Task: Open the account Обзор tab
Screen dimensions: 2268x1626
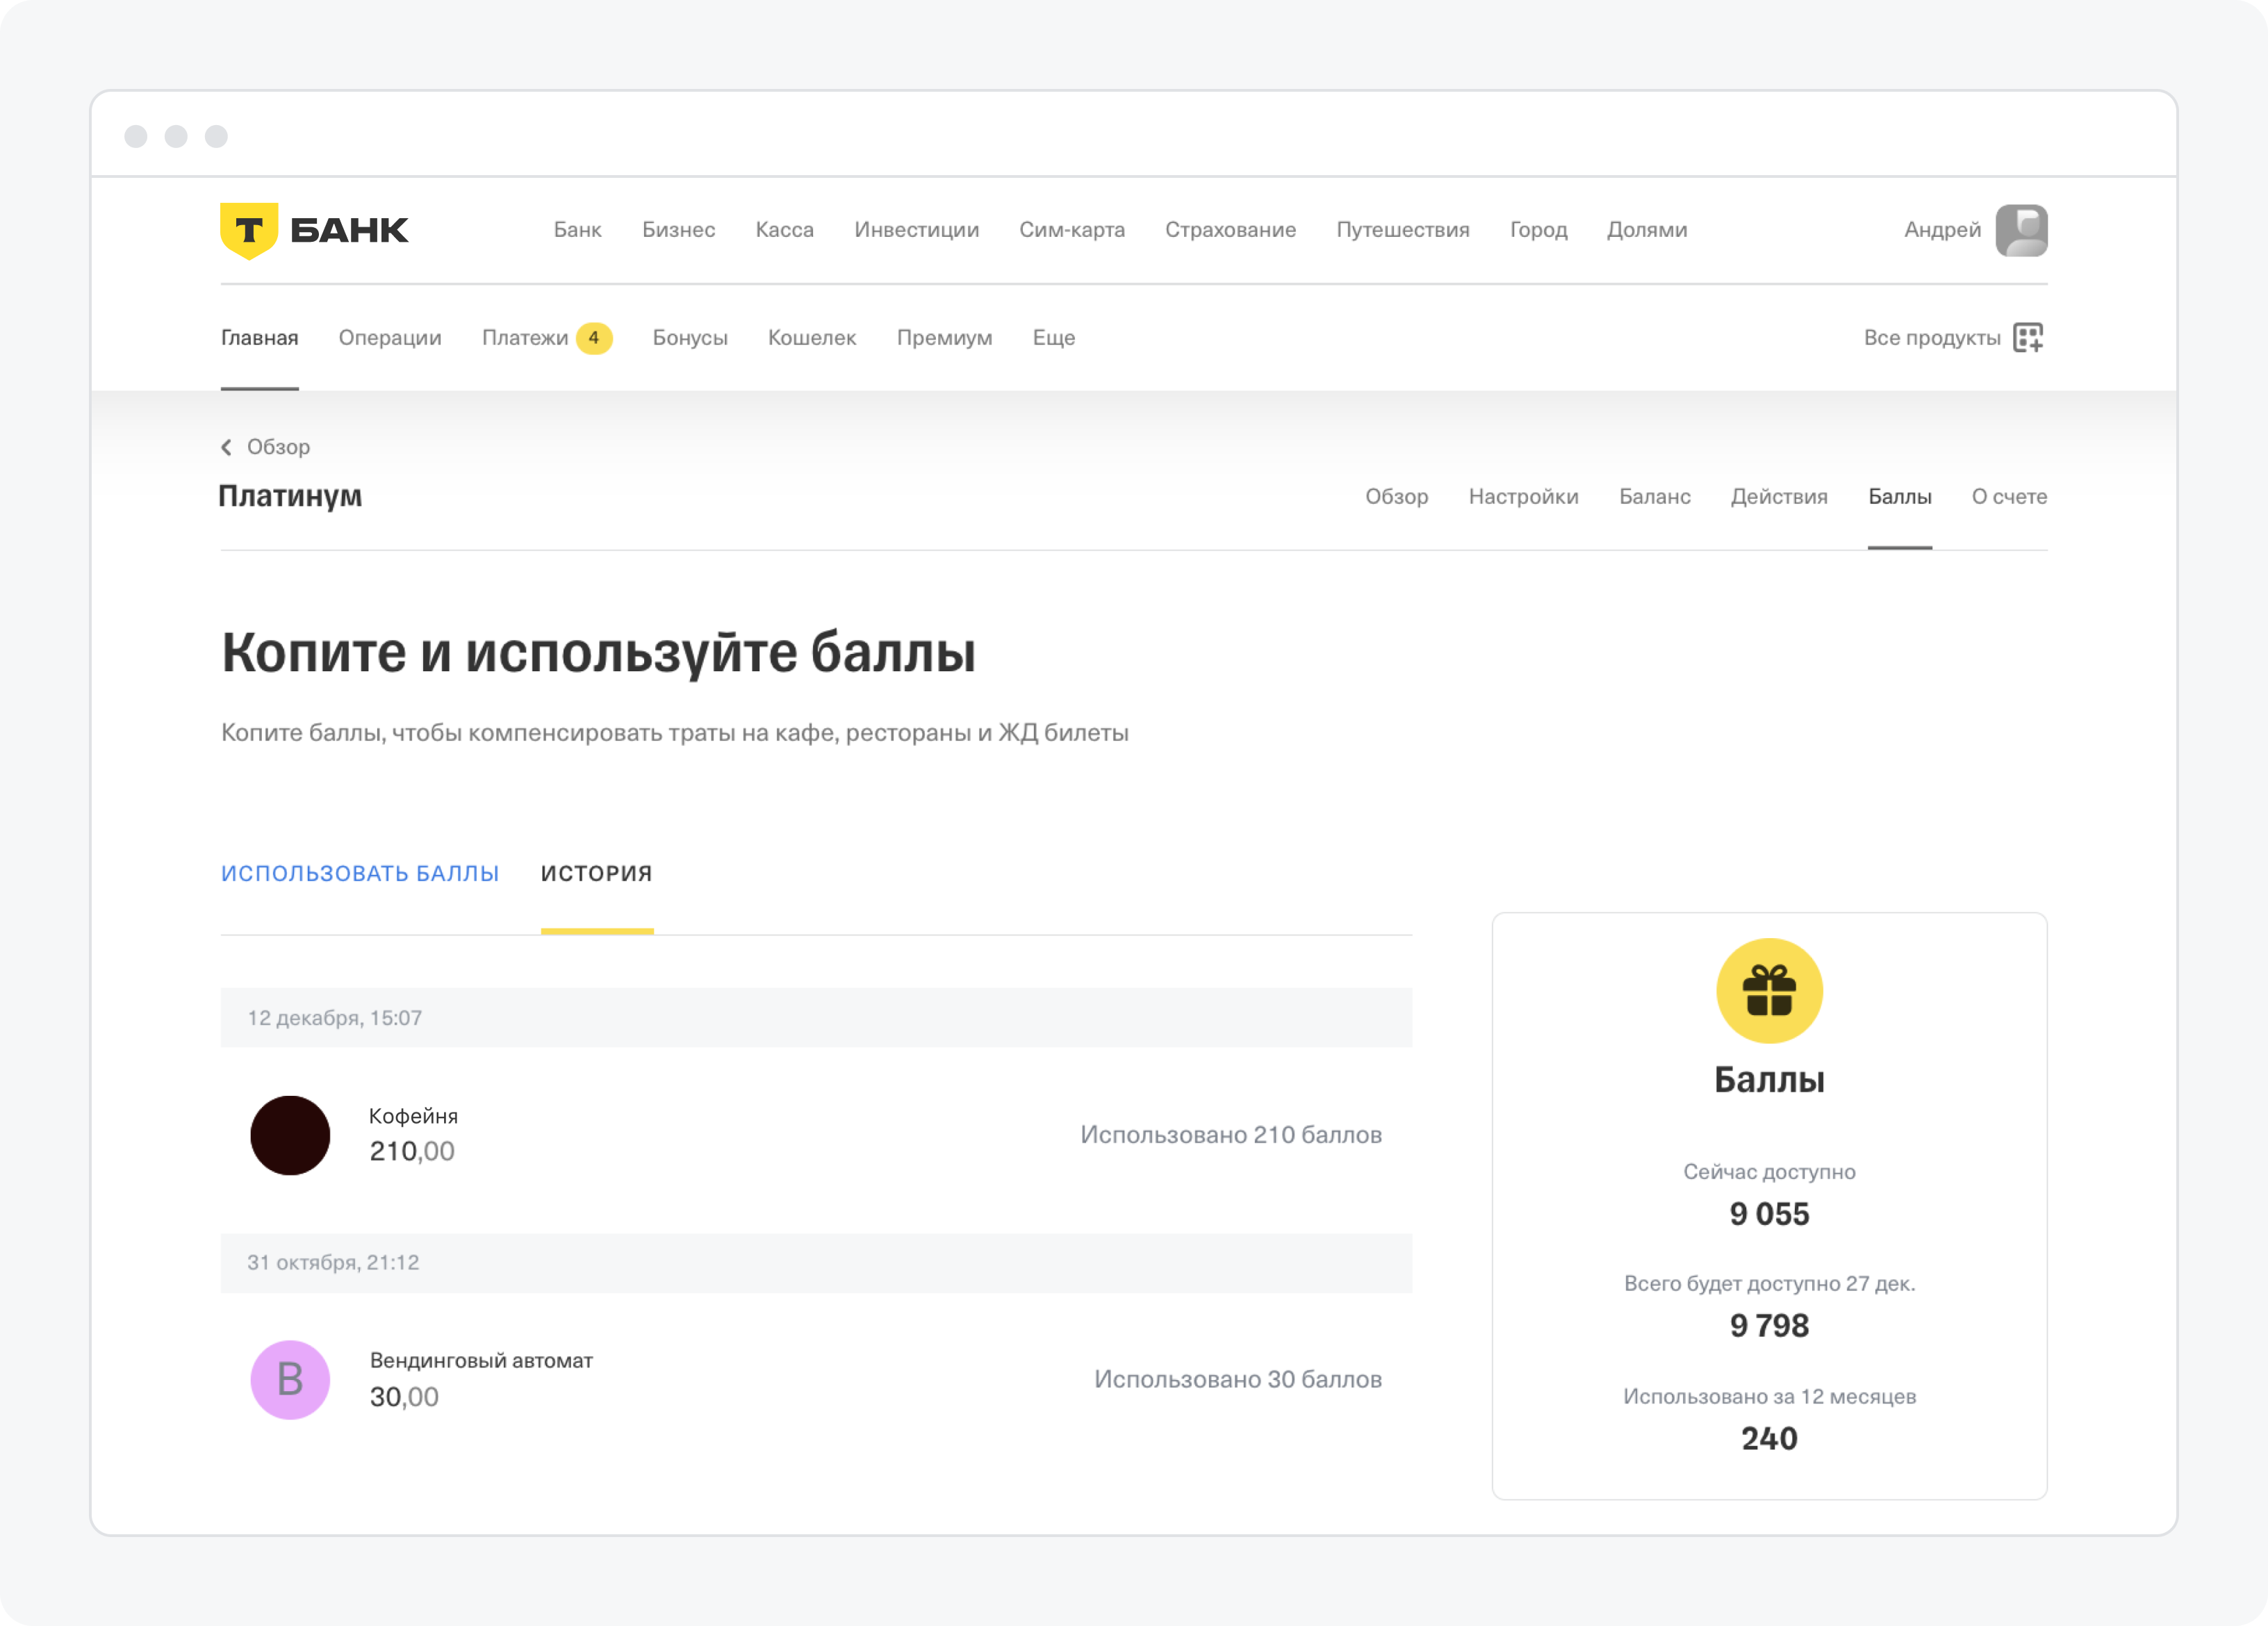Action: click(x=1396, y=497)
